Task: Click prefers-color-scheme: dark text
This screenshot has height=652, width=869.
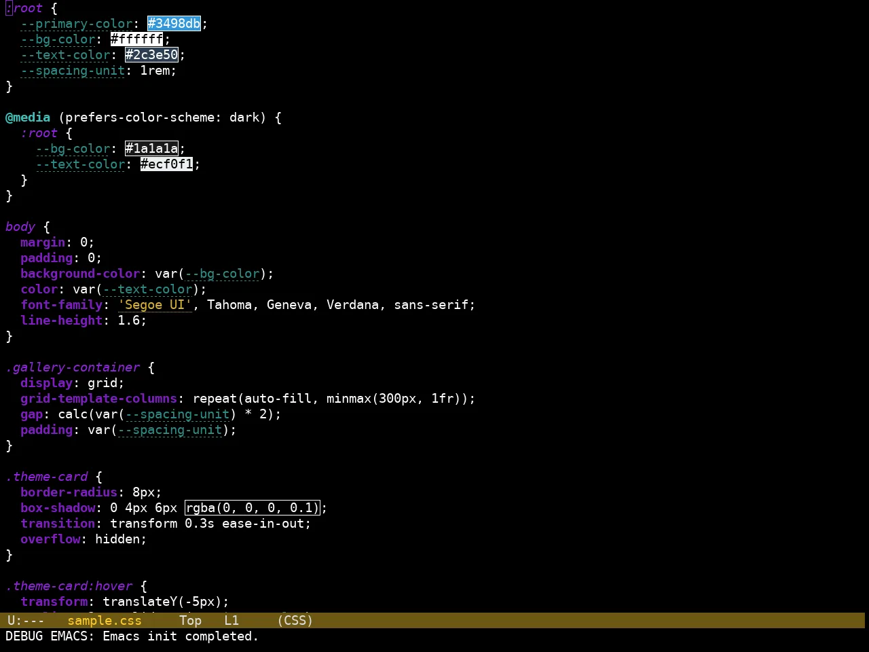Action: tap(162, 117)
